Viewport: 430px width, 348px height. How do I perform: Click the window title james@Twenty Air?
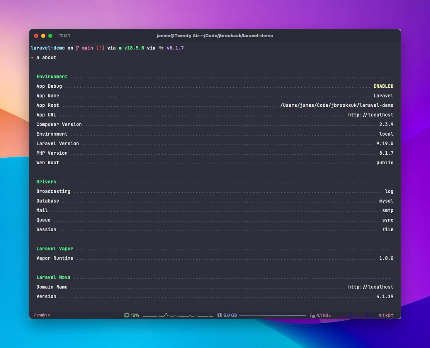click(215, 36)
